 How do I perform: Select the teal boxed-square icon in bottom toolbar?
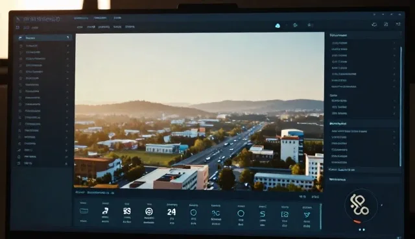tap(285, 214)
